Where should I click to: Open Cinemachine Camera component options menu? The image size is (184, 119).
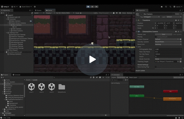pyautogui.click(x=181, y=32)
